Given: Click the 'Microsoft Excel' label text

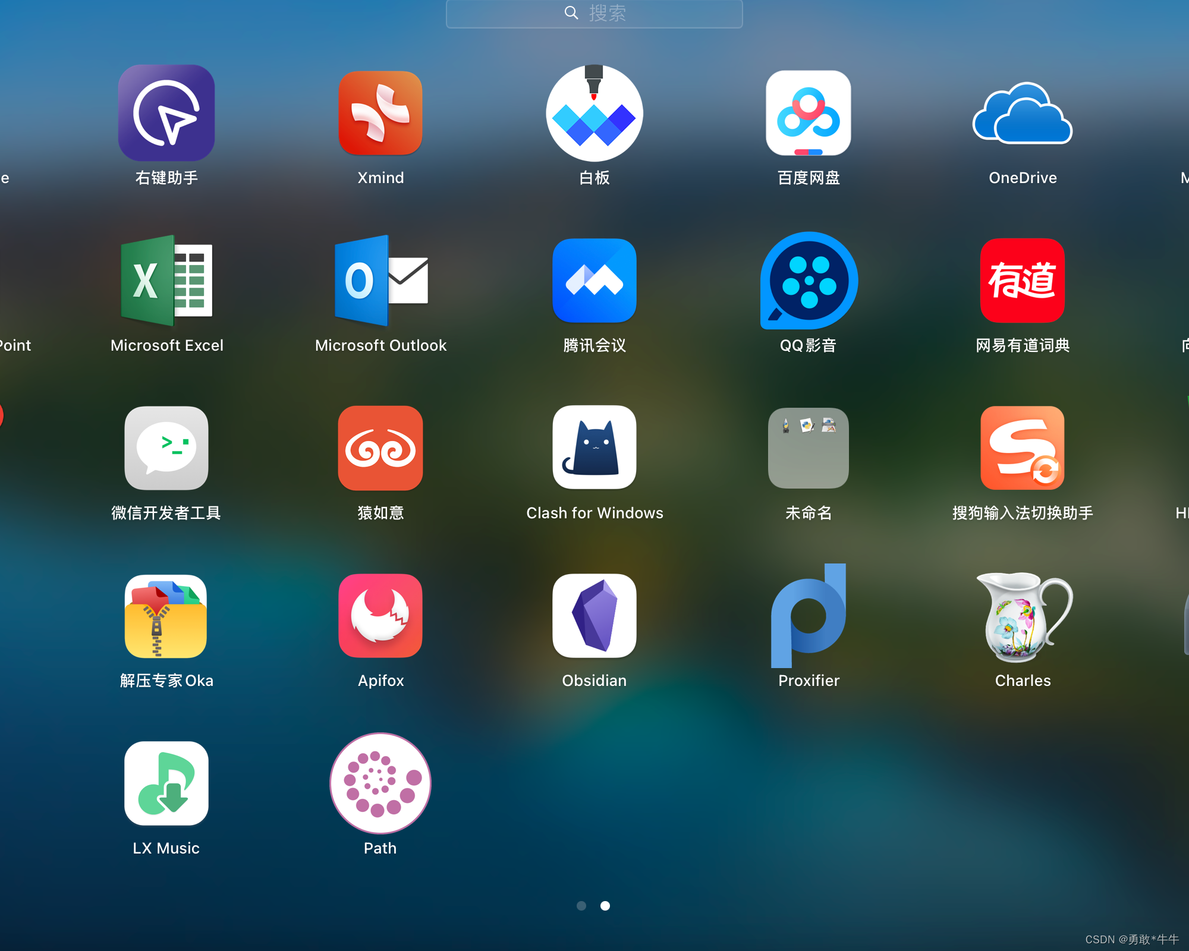Looking at the screenshot, I should click(x=167, y=345).
